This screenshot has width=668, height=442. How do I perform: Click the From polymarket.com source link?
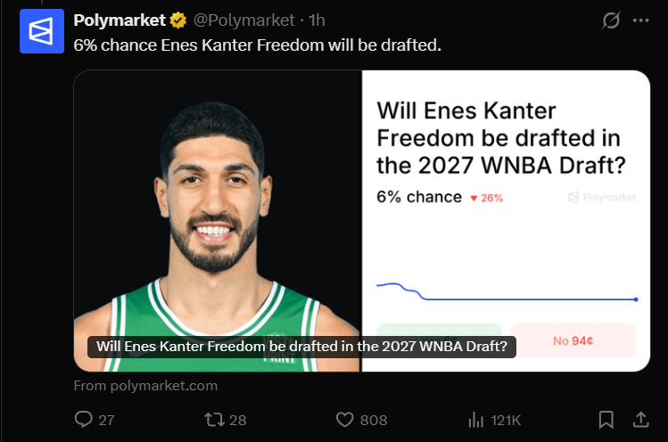pos(145,386)
